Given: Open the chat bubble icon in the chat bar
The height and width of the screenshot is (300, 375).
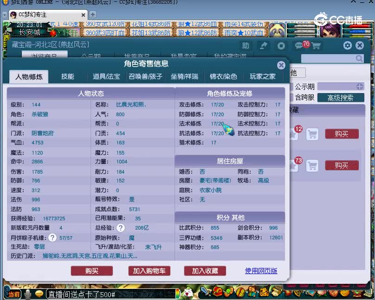Looking at the screenshot, I should click(39, 294).
